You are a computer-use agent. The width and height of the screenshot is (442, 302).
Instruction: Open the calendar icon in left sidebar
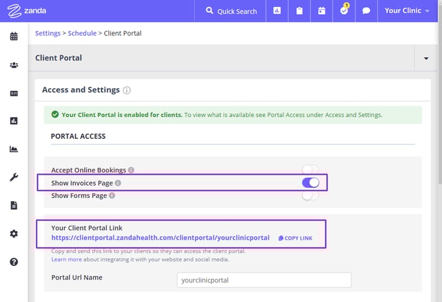(x=14, y=37)
